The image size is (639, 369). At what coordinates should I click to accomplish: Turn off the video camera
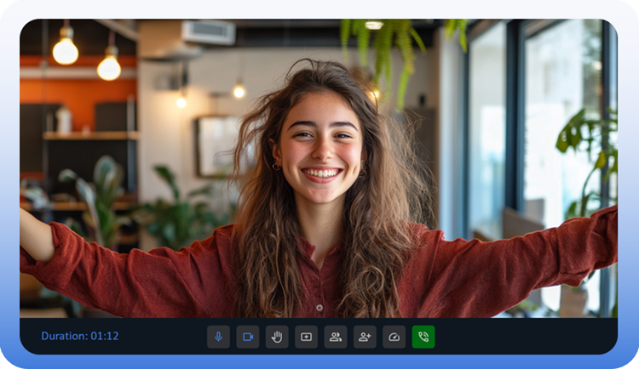(x=248, y=337)
